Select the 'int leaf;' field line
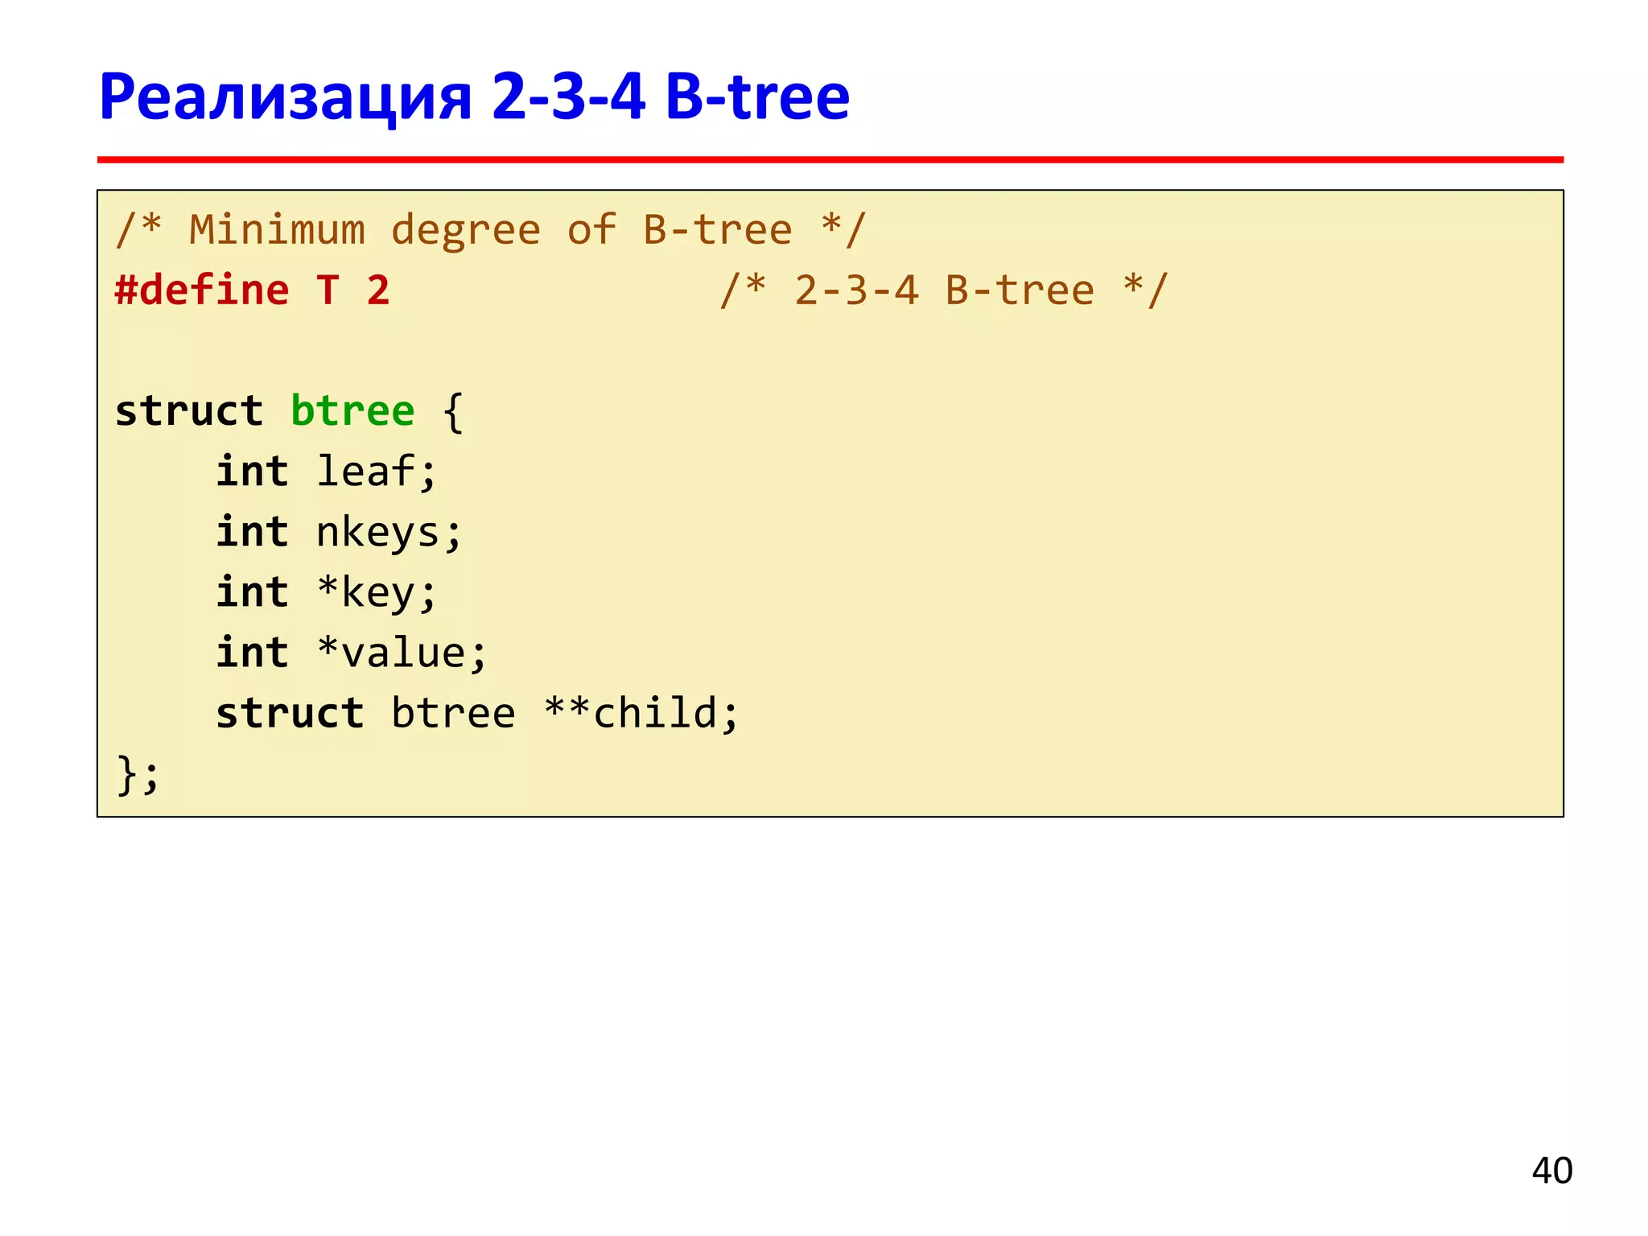 (327, 472)
